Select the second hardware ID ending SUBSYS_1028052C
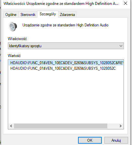Image resolution: width=132 pixels, height=145 pixels. coord(63,68)
